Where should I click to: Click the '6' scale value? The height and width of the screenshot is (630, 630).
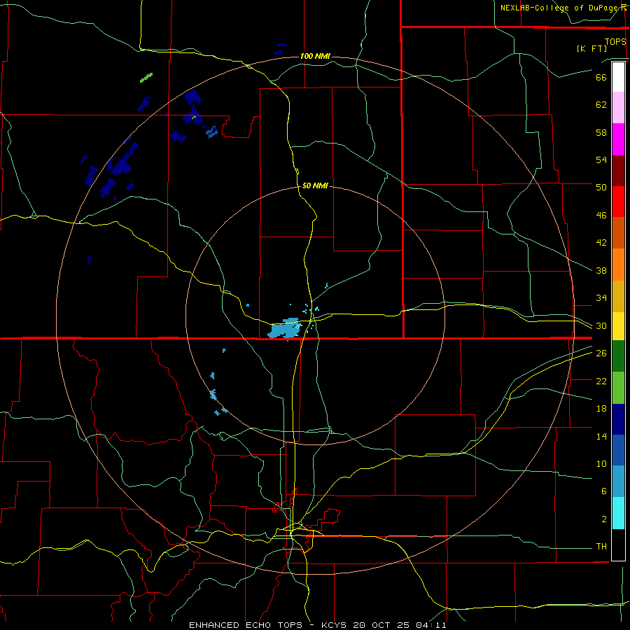[604, 491]
